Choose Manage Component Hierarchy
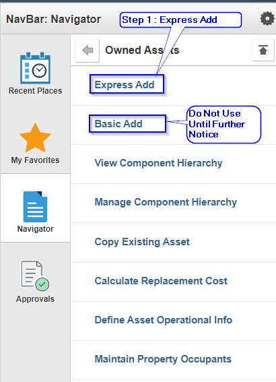276x382 pixels. point(166,202)
